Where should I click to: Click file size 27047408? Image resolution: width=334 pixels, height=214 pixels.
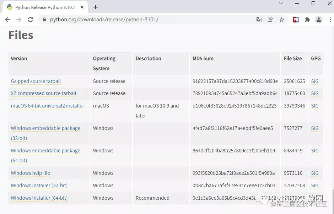tap(294, 186)
